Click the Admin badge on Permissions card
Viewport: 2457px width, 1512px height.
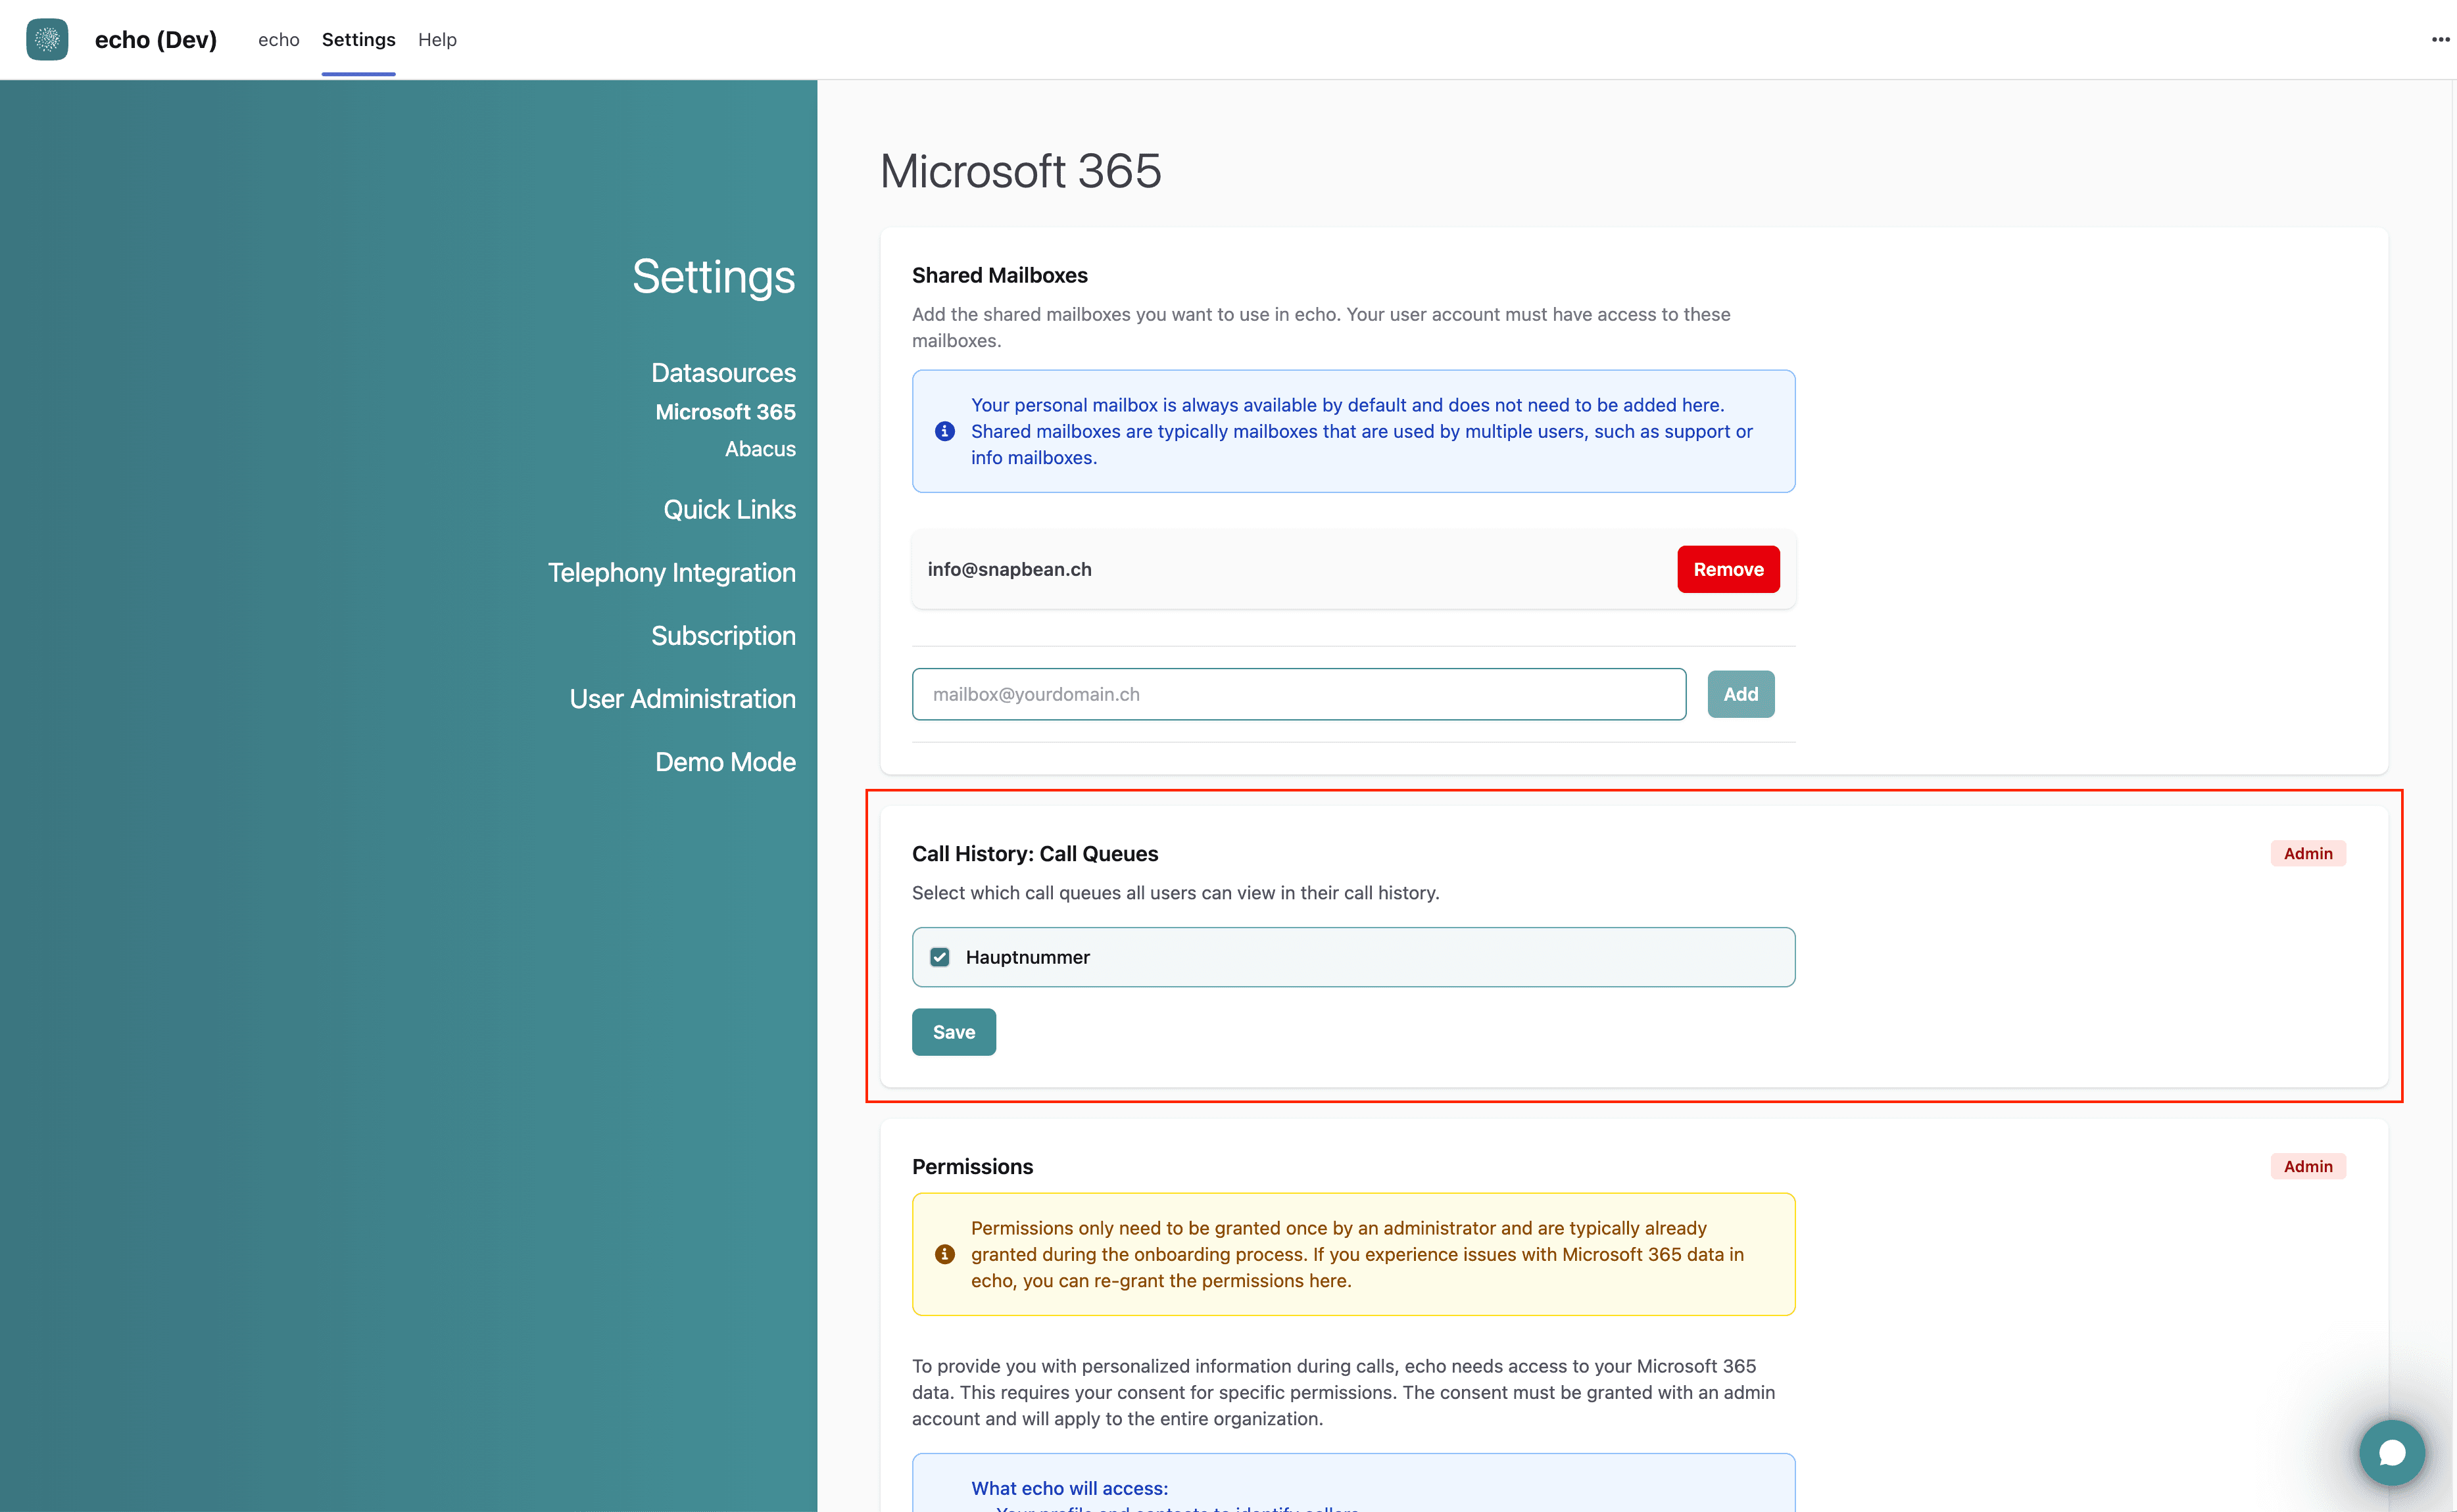click(x=2307, y=1166)
